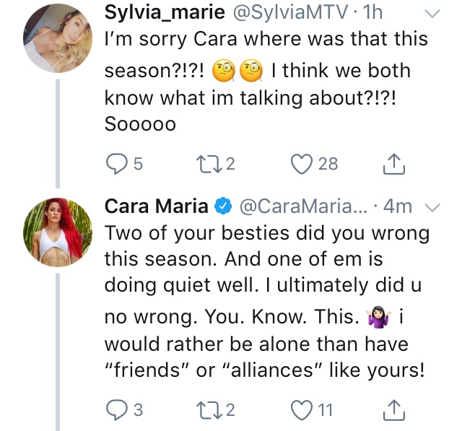Select the Cara Maria display name
Image resolution: width=462 pixels, height=431 pixels.
point(157,206)
